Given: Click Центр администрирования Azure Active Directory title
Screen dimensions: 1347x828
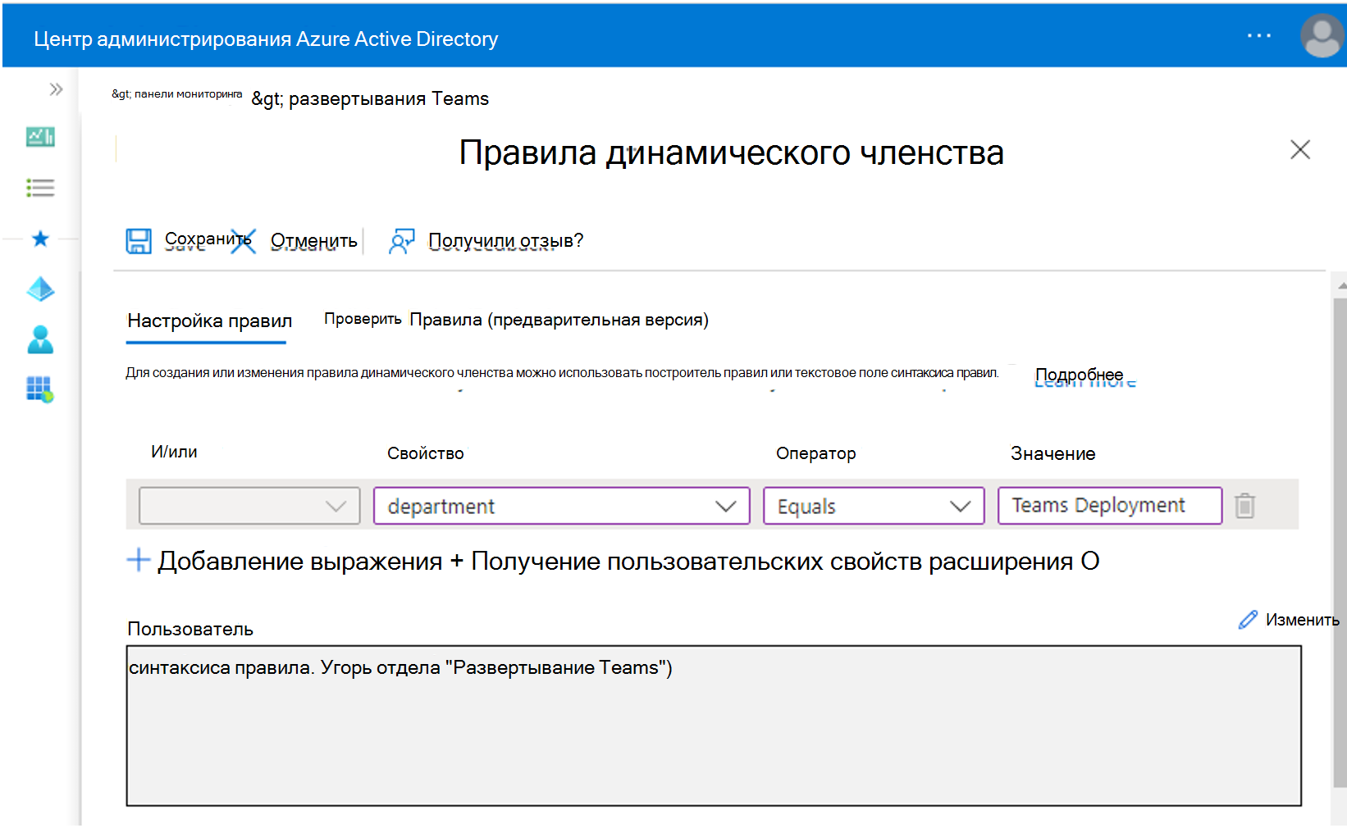Looking at the screenshot, I should pos(266,39).
